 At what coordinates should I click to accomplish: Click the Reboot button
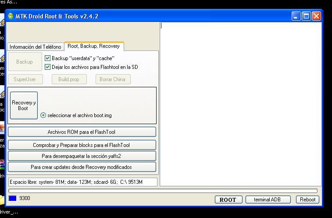click(x=307, y=200)
